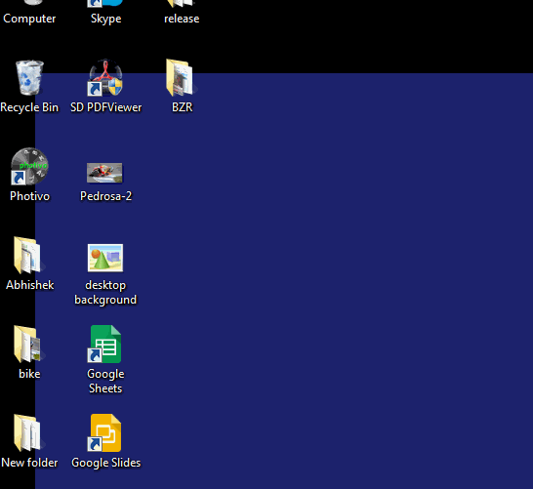Select the Skype shortcut label
The image size is (533, 489).
pos(105,19)
